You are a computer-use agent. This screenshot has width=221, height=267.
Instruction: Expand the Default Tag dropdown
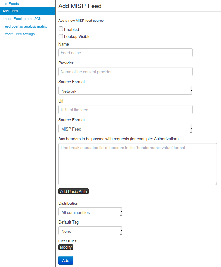pyautogui.click(x=90, y=231)
